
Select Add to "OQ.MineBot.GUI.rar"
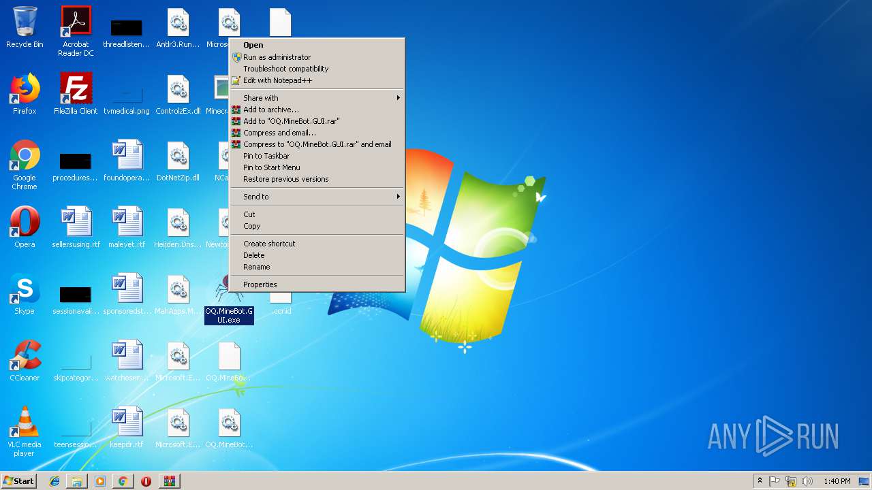[317, 121]
